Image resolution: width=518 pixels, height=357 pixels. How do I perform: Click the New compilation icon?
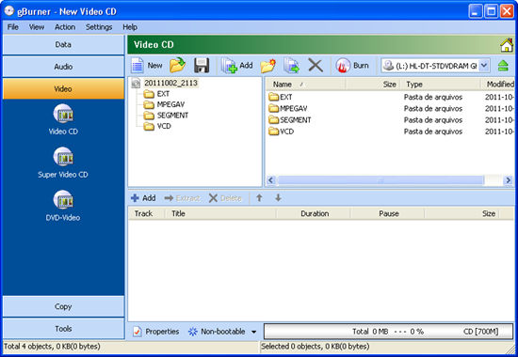(x=138, y=65)
